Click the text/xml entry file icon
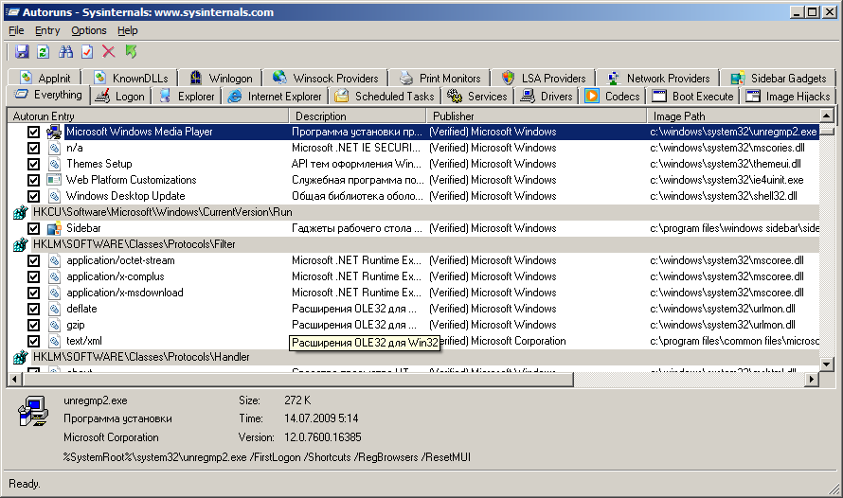This screenshot has height=498, width=843. click(x=54, y=341)
